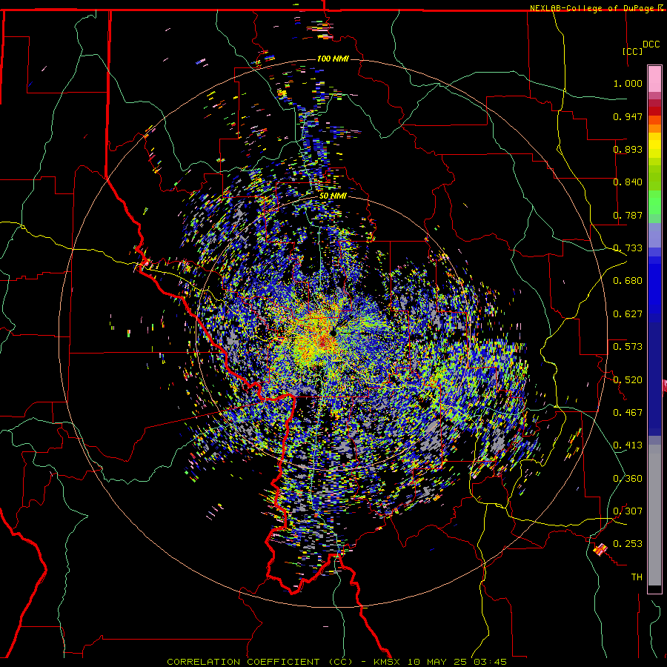Select the 0.733 legend value
Screen dimensions: 667x667
click(628, 248)
